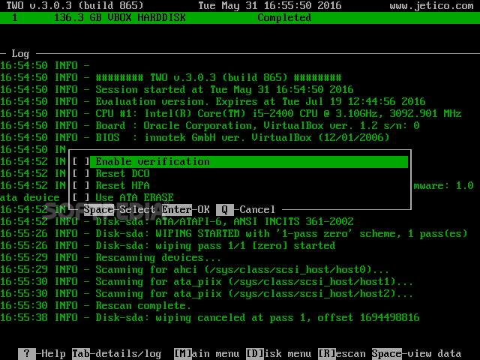The image size is (480, 360).
Task: Click the 'CPU #1: Intel(R) Core' log line
Action: [231, 113]
